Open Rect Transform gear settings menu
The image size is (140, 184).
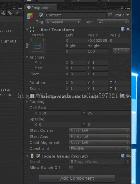tap(128, 29)
